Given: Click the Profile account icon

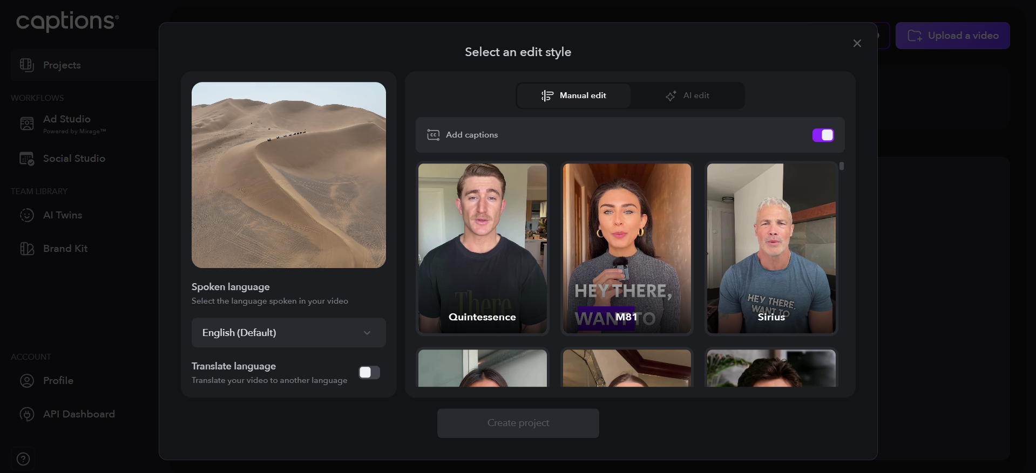Looking at the screenshot, I should point(26,381).
